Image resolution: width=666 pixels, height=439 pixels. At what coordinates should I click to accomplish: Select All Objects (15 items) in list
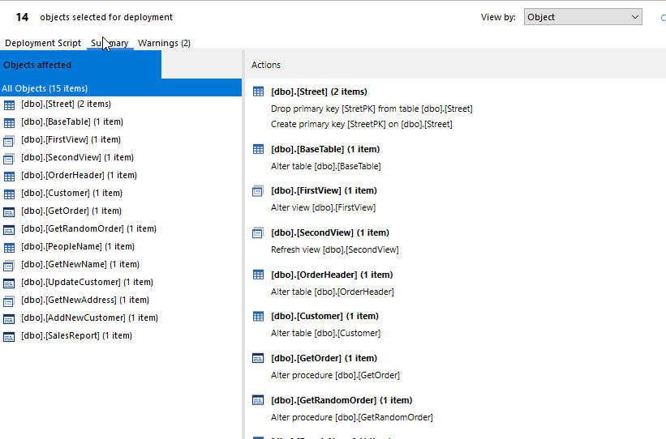(x=45, y=88)
